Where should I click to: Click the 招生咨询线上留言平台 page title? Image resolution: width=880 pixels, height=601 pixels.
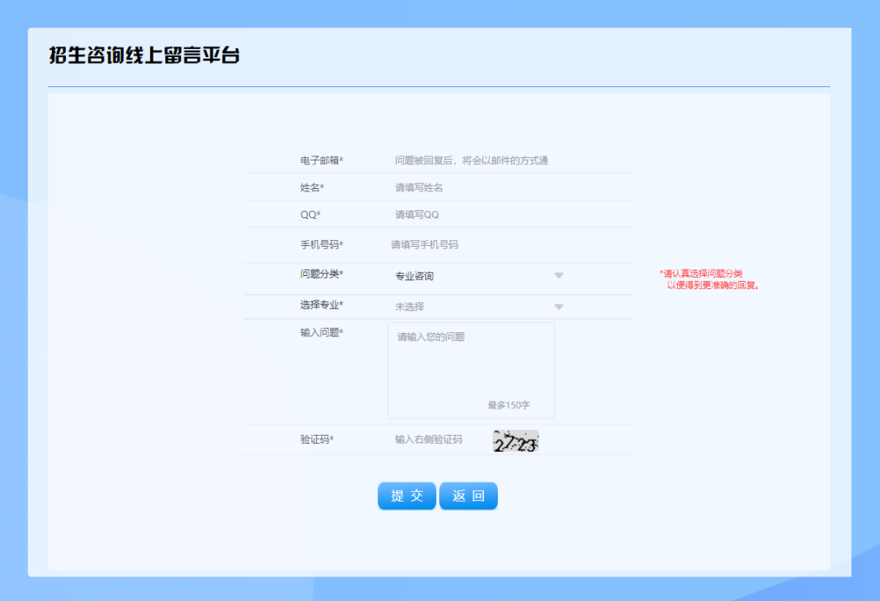click(144, 56)
